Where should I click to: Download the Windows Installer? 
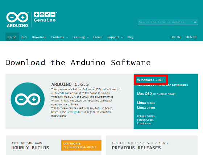click(x=150, y=80)
